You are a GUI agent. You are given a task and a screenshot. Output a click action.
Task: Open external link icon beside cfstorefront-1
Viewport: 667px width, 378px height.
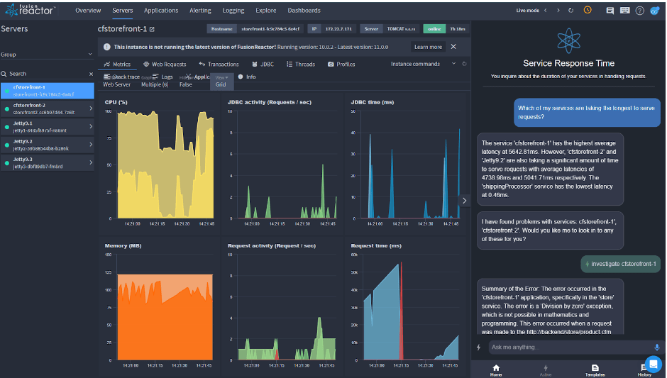[x=153, y=29]
